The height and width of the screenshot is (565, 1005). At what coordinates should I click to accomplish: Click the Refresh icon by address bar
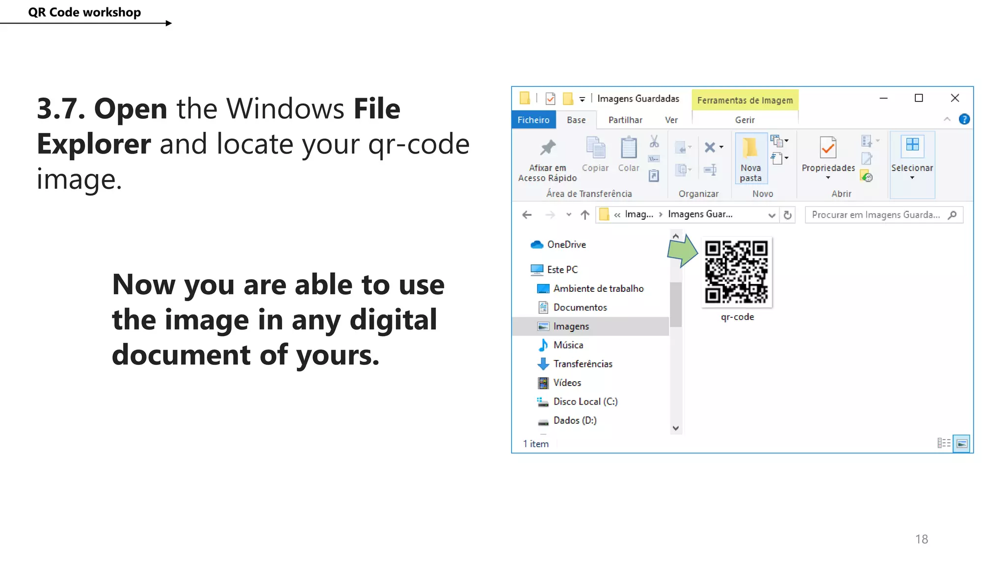pyautogui.click(x=788, y=215)
